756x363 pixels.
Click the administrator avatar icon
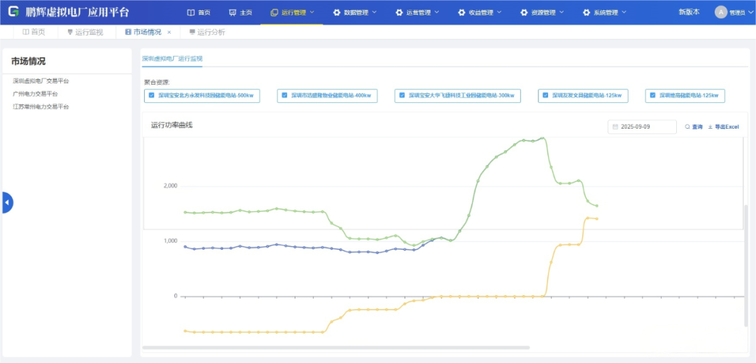(720, 12)
